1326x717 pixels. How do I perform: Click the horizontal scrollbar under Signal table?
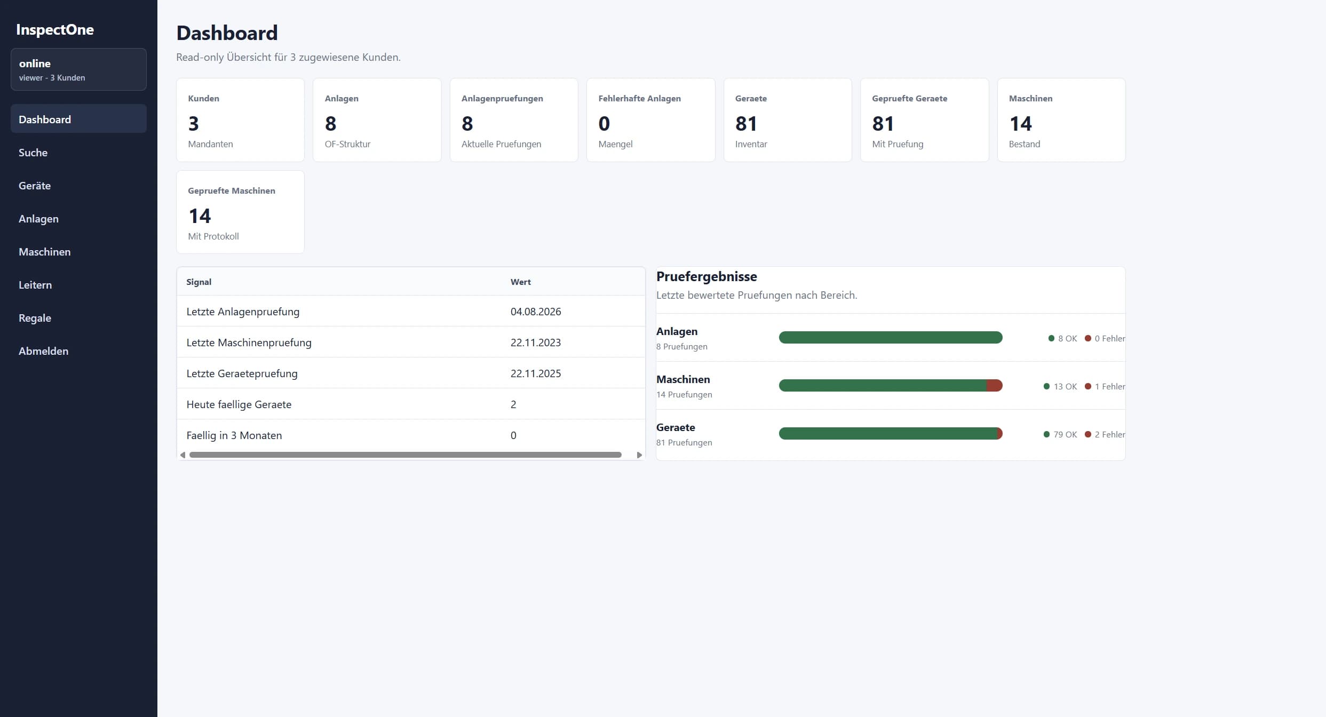(x=406, y=455)
